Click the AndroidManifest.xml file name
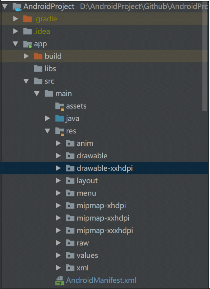 point(101,280)
